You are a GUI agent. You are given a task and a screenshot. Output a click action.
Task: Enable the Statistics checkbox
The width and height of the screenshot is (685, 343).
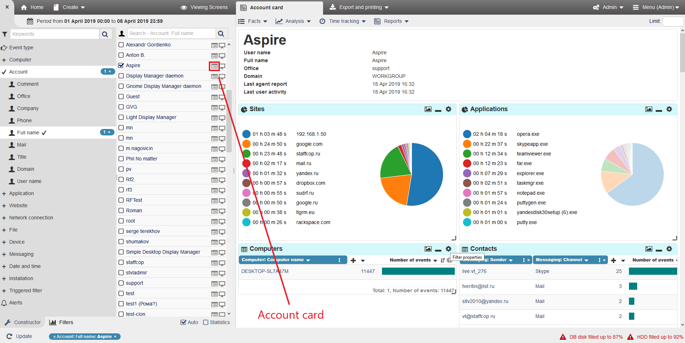click(206, 322)
